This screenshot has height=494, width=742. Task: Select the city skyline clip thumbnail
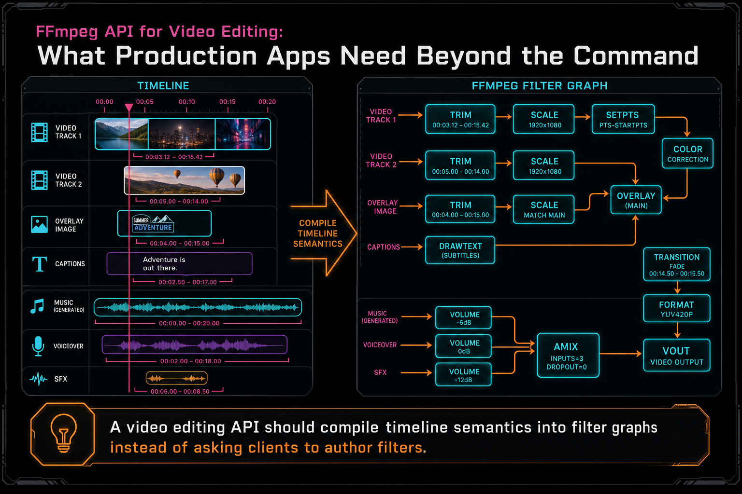(182, 134)
